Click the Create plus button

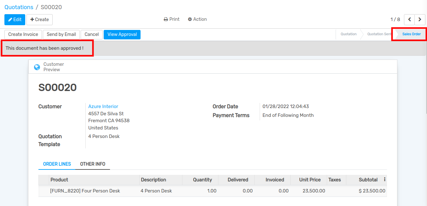[39, 20]
